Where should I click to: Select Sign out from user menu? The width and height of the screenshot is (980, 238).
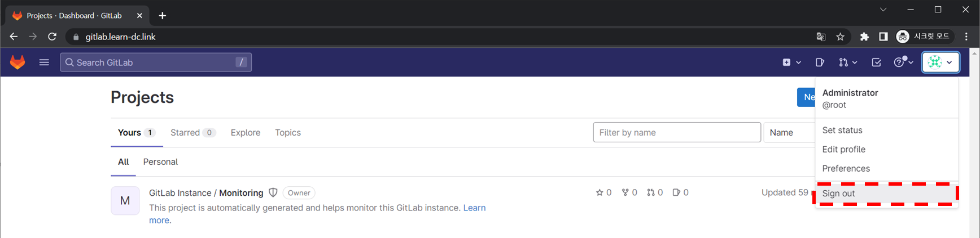pos(839,194)
